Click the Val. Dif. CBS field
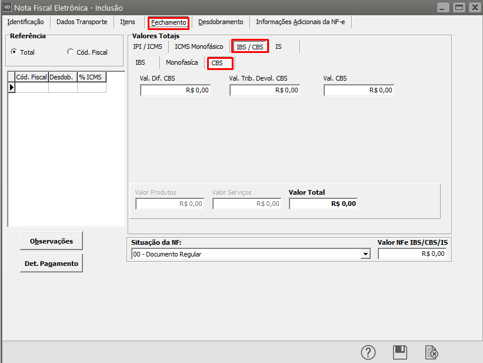 175,90
